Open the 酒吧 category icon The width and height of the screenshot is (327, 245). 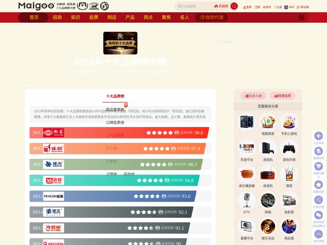289,174
